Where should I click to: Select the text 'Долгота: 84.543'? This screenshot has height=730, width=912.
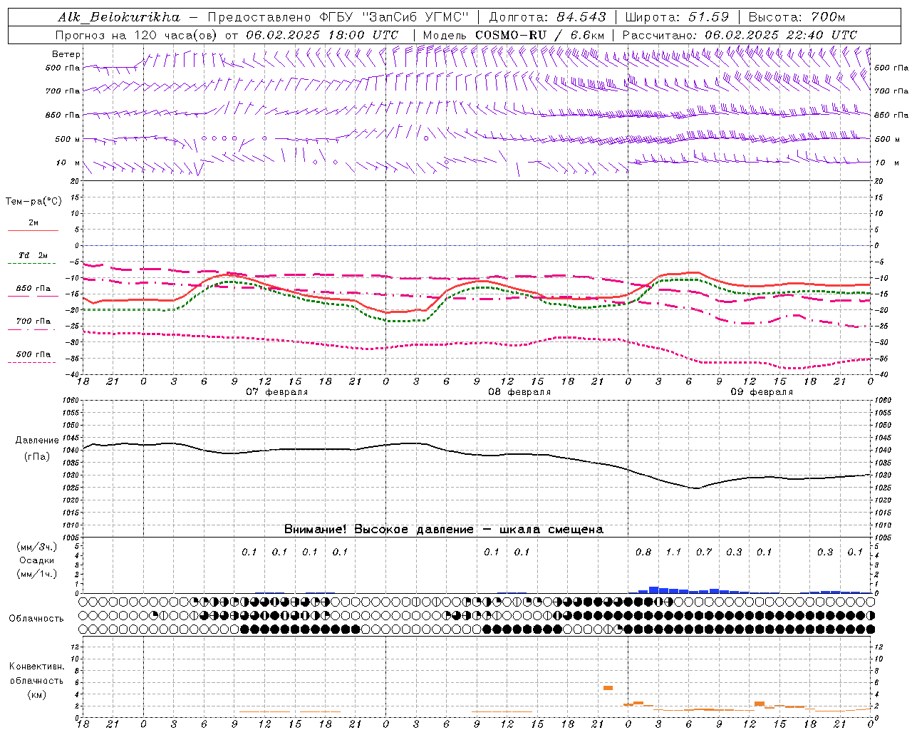coord(547,17)
